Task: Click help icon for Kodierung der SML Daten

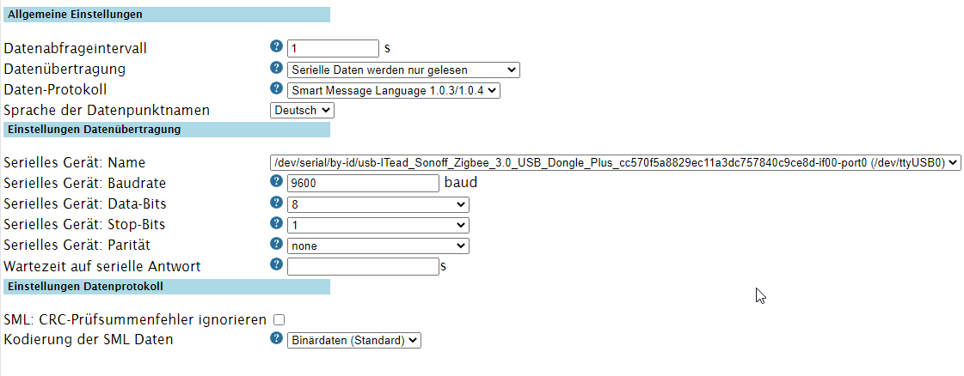Action: coord(276,338)
